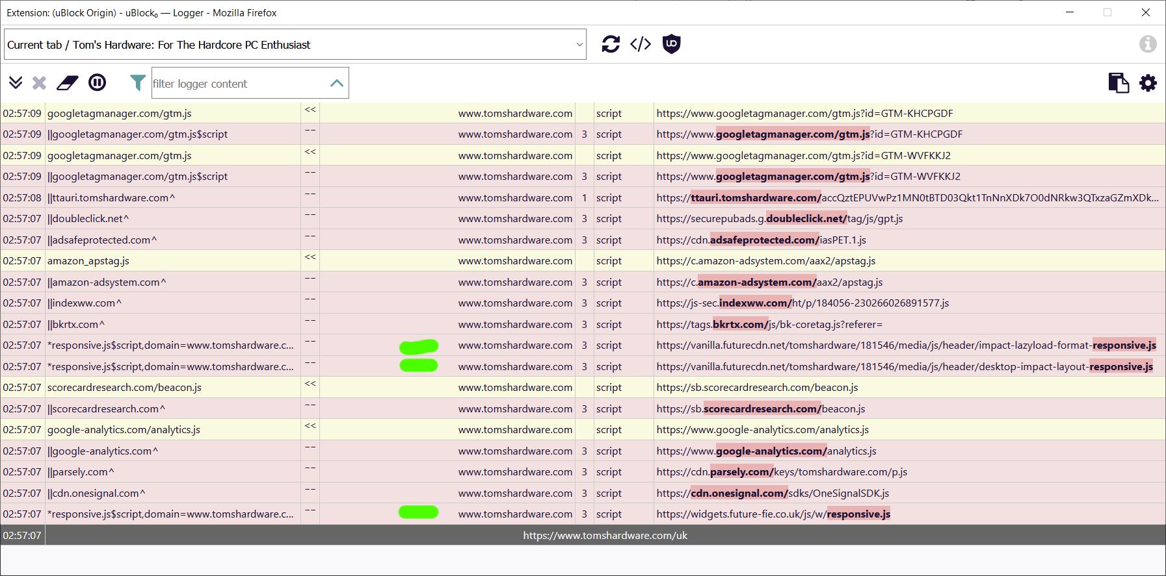Click the 02:57:08 timestamp cell
Image resolution: width=1166 pixels, height=576 pixels.
tap(22, 198)
